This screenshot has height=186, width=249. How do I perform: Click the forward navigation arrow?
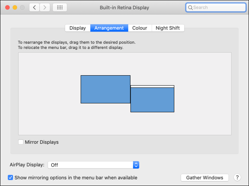point(45,8)
